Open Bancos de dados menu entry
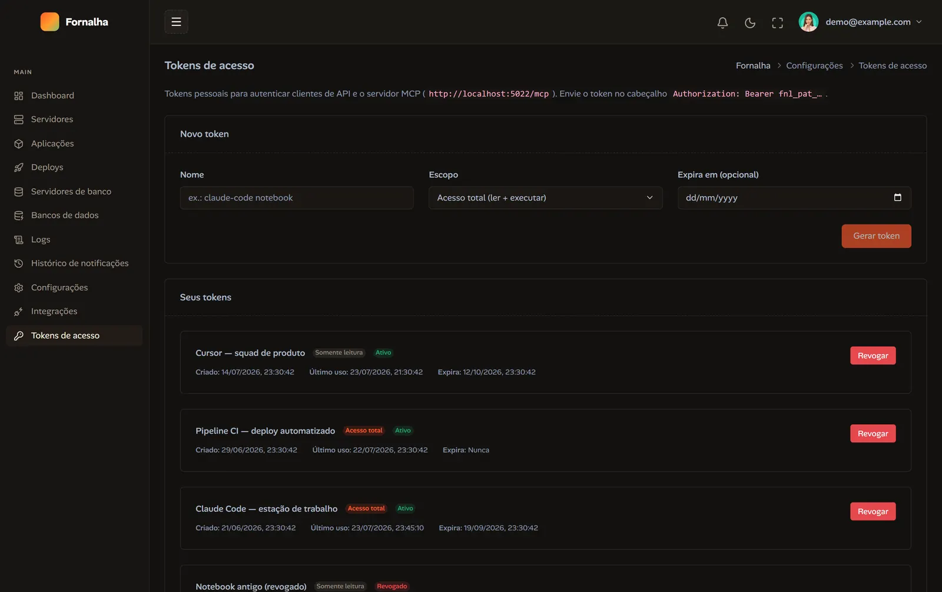The width and height of the screenshot is (942, 592). point(74,216)
